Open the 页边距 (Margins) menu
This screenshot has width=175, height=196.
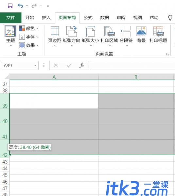point(55,36)
